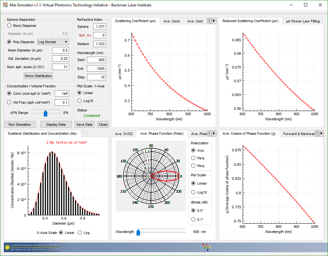Click the Mean Diameter input field
The image size is (328, 256).
[60, 50]
